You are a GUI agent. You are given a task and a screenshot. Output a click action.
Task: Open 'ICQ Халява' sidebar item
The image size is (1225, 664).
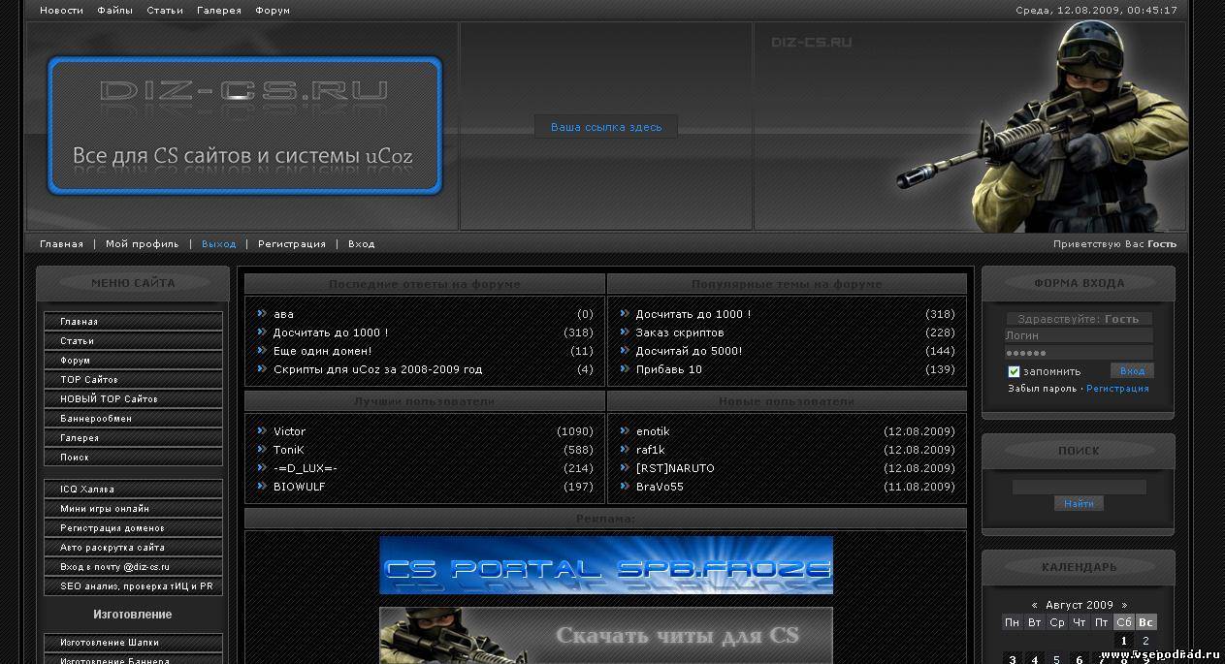(133, 489)
